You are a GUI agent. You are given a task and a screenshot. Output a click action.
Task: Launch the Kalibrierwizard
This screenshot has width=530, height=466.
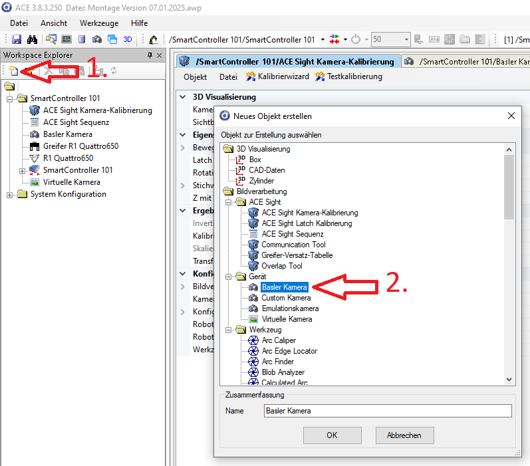coord(277,76)
